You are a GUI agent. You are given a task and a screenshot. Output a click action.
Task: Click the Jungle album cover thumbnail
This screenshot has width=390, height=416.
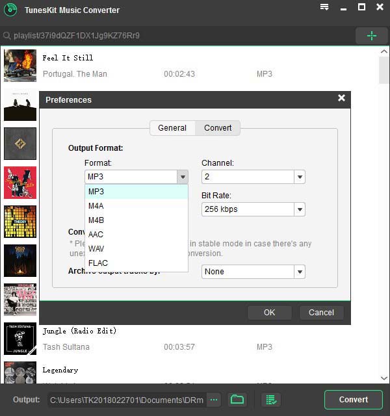coord(20,339)
